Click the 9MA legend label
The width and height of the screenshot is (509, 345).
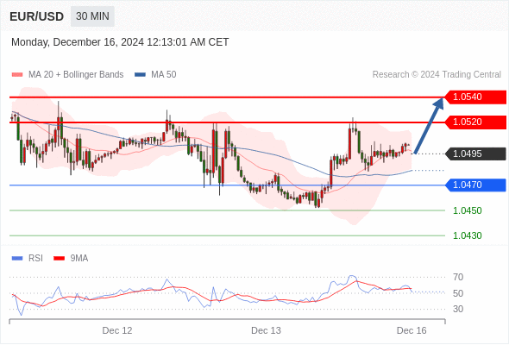(x=79, y=259)
